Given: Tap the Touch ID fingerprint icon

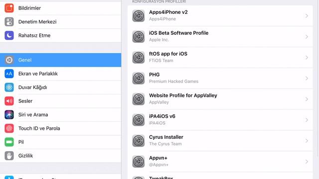Looking at the screenshot, I should point(9,128).
